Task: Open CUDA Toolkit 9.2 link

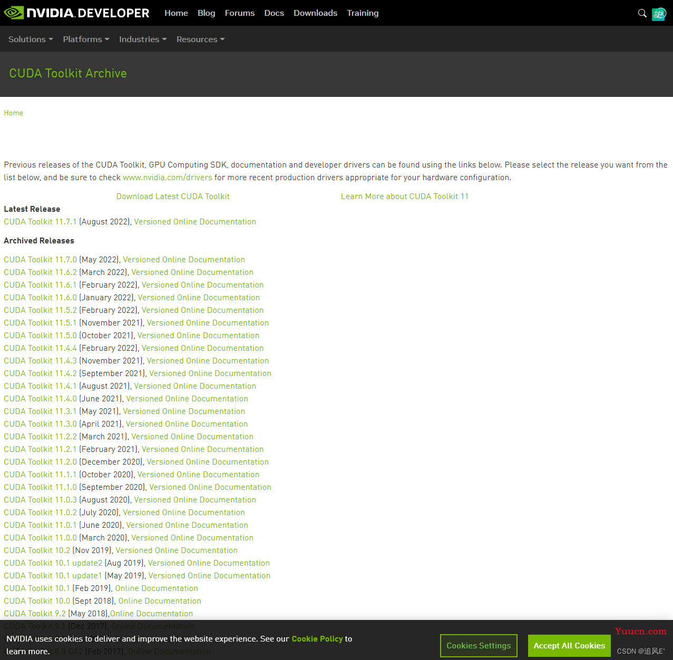Action: [x=35, y=614]
